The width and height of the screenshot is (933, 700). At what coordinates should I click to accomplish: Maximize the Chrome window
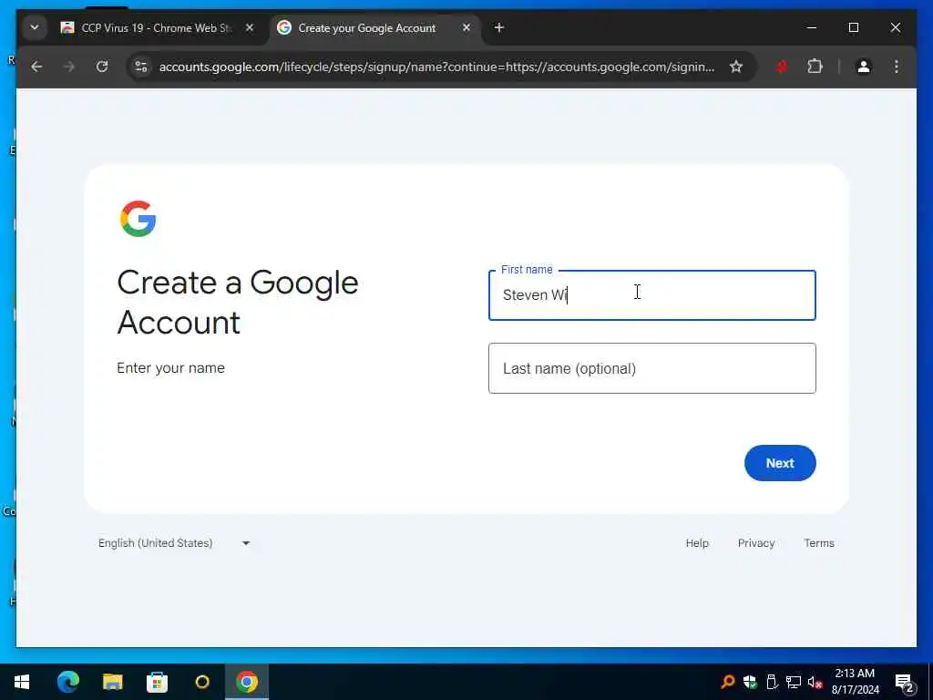tap(853, 28)
